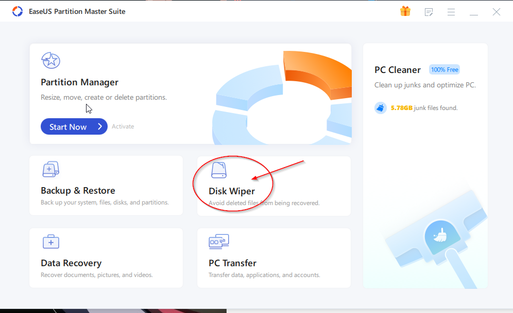Close the EaseUS Partition Master Suite window

497,12
